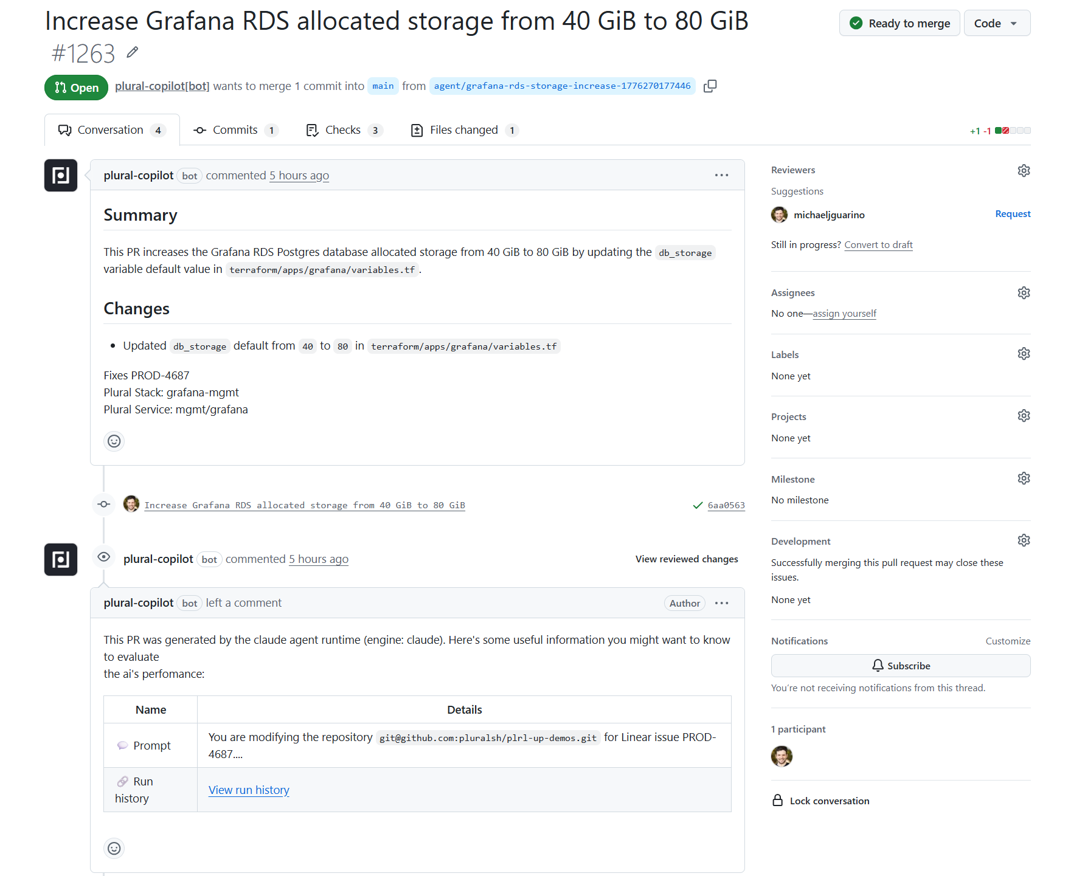Expand the Code dropdown button

[x=996, y=23]
